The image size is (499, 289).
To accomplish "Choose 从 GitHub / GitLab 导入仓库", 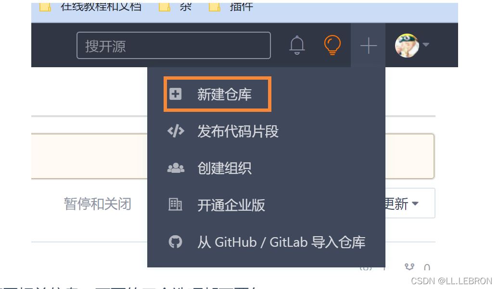I will (281, 242).
